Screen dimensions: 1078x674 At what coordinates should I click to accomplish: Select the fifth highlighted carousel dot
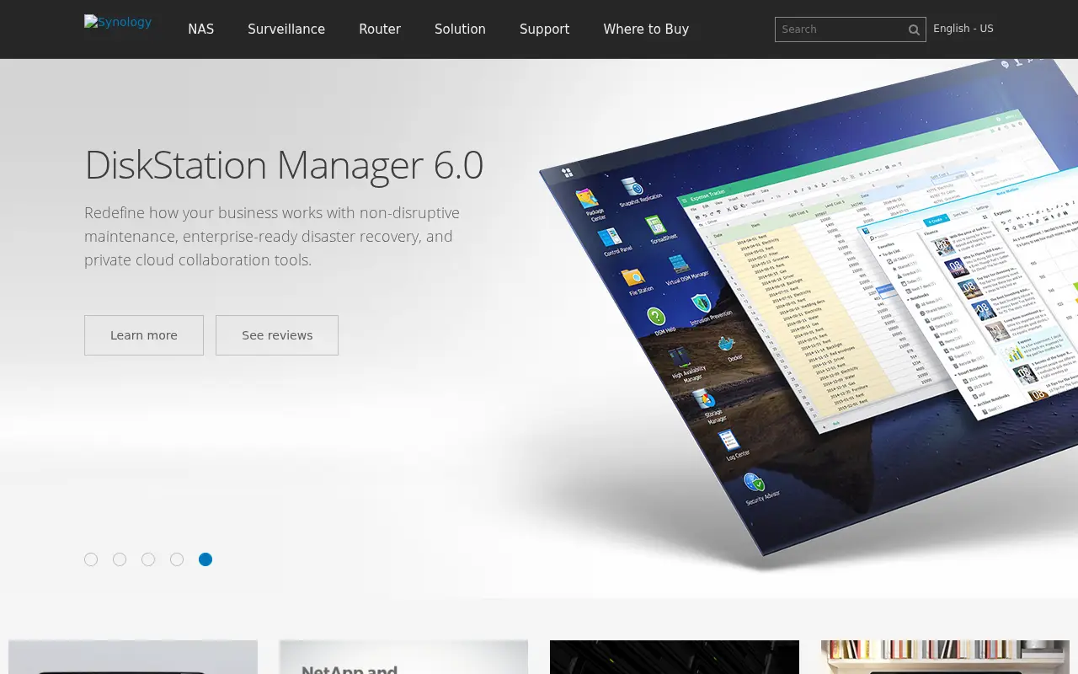click(205, 559)
